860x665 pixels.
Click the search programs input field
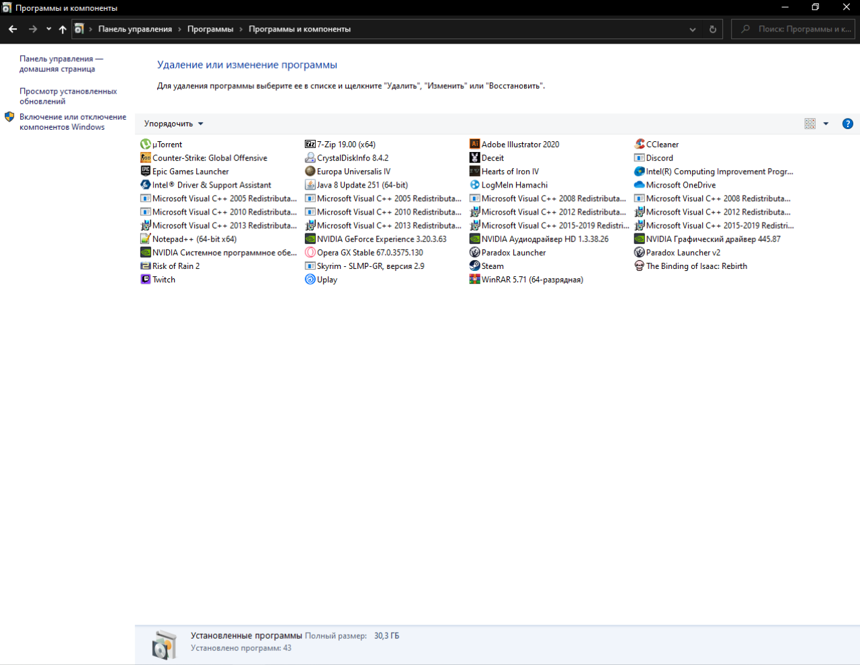[793, 30]
